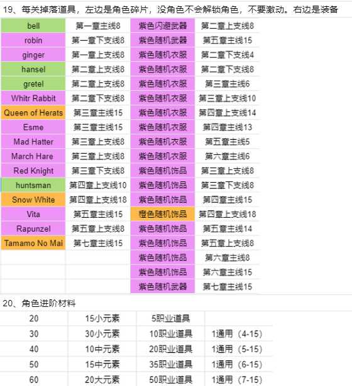Click '第二章下支线8' in the Whitr Rabbit row

tap(98, 98)
